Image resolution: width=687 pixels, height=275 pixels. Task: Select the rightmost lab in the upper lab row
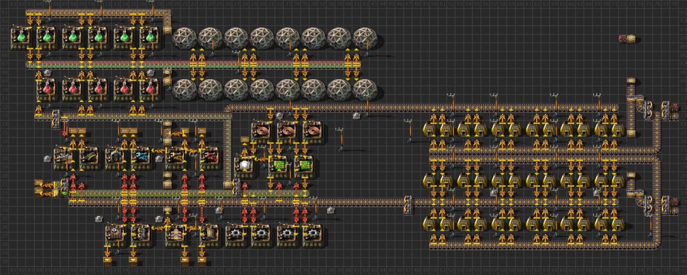[x=366, y=38]
